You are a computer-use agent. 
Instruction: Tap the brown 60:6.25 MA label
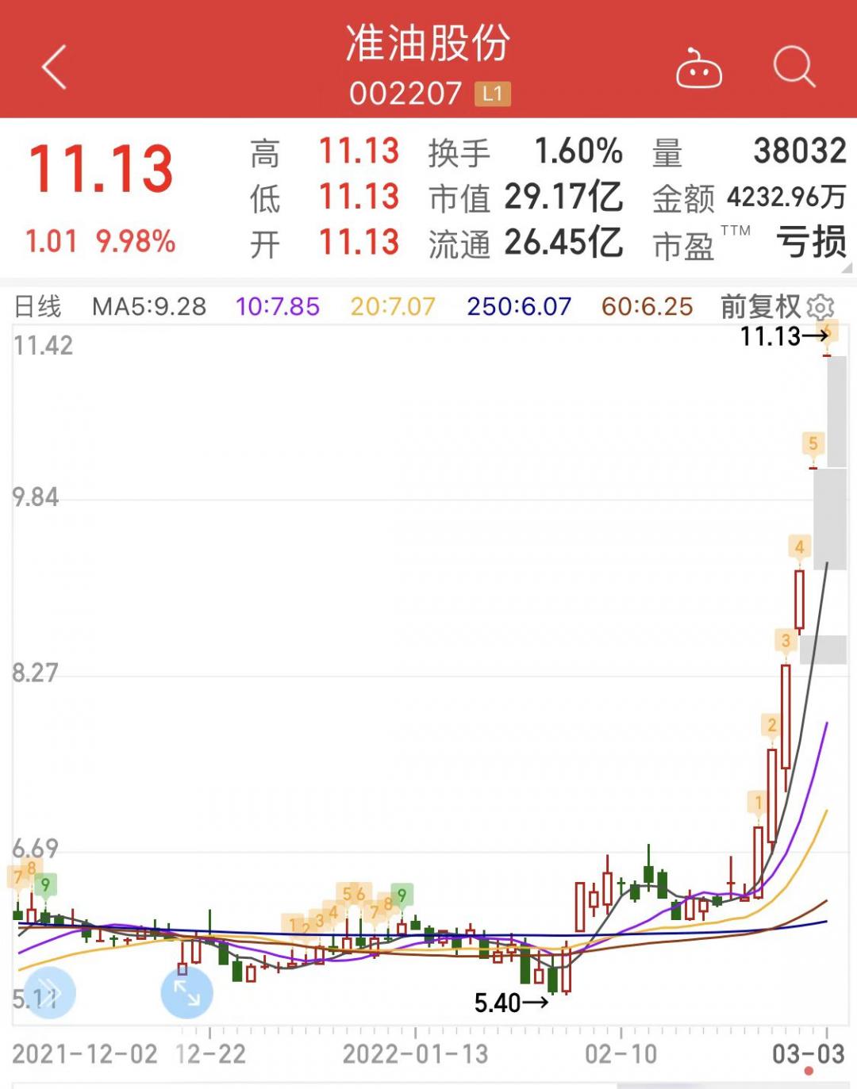point(647,306)
